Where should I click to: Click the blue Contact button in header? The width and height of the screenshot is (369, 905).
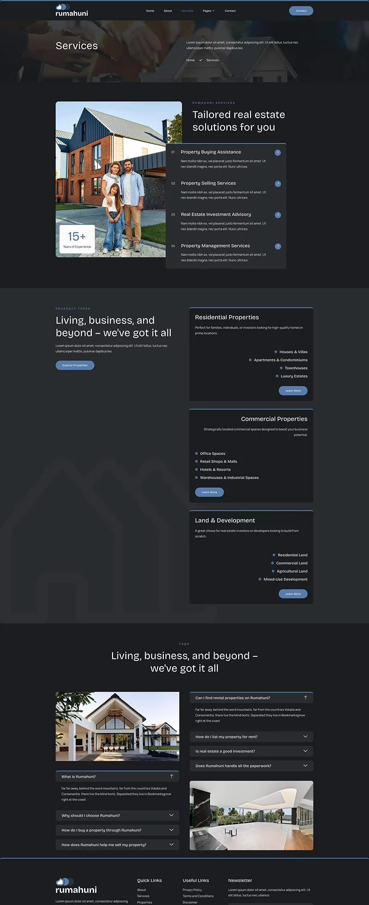point(301,11)
